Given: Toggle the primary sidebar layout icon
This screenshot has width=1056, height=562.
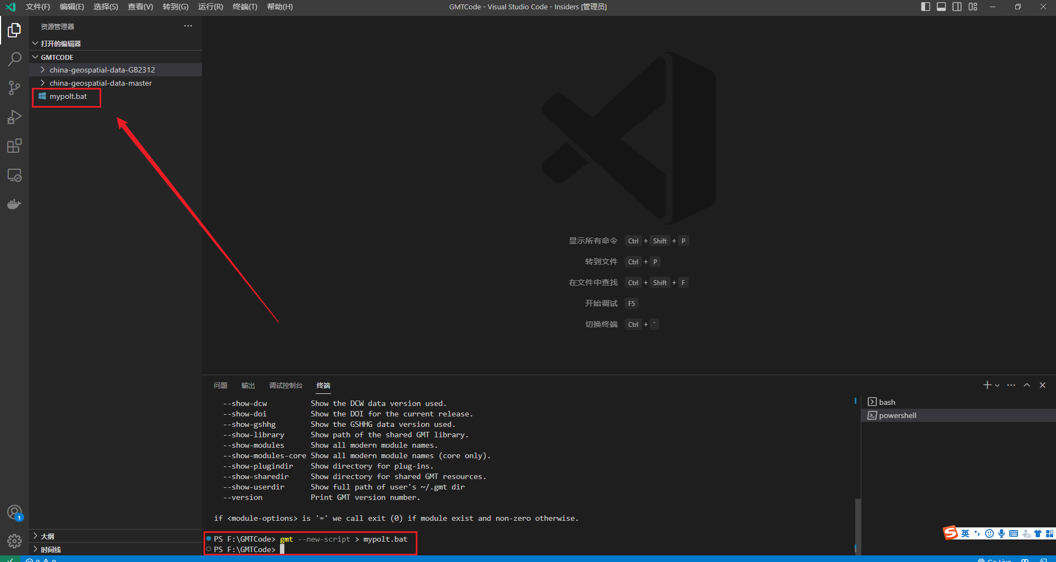Looking at the screenshot, I should point(926,7).
